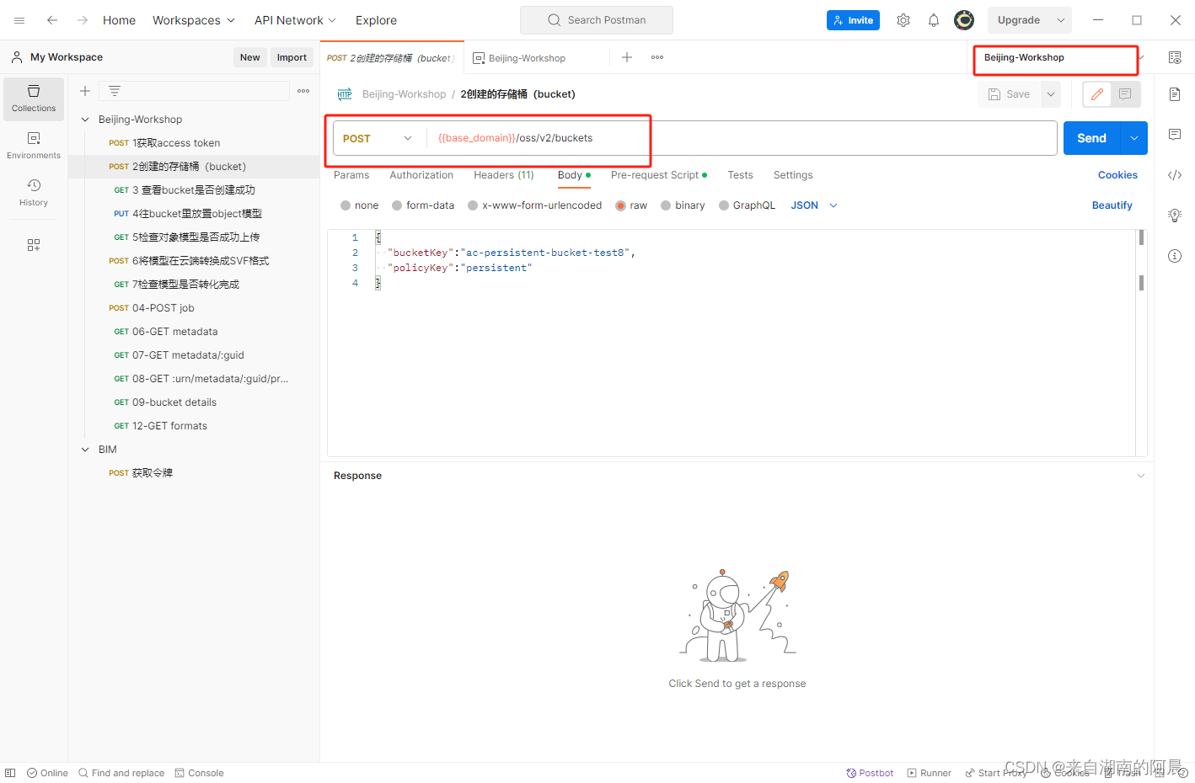Open the request Documentation panel

tap(1175, 94)
